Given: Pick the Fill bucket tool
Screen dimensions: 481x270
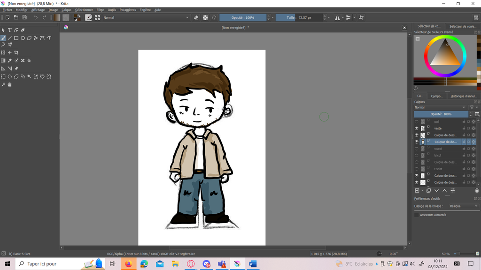Looking at the screenshot, I should tap(29, 60).
